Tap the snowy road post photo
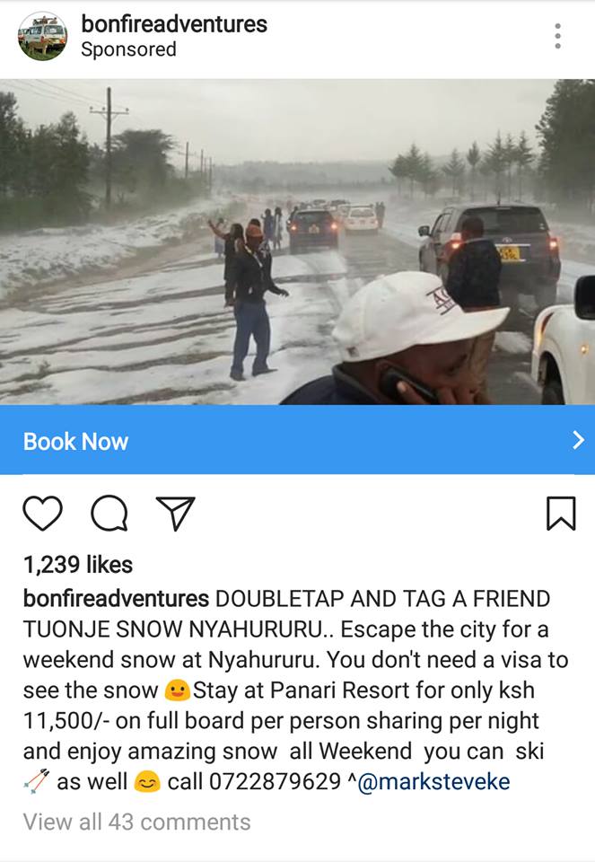The width and height of the screenshot is (595, 862). coord(297,242)
